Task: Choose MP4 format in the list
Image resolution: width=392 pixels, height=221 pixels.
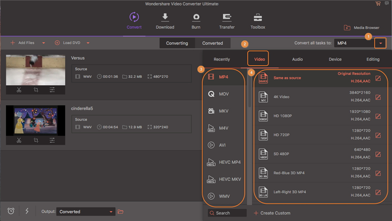Action: [224, 77]
